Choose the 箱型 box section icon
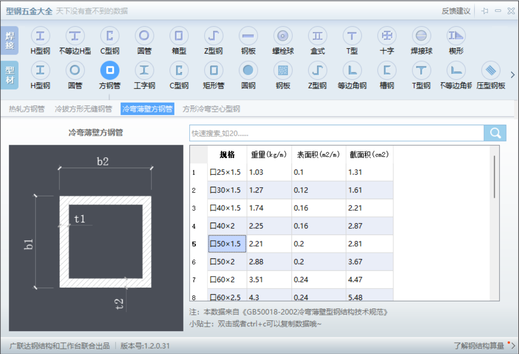The image size is (519, 354). coord(179,36)
